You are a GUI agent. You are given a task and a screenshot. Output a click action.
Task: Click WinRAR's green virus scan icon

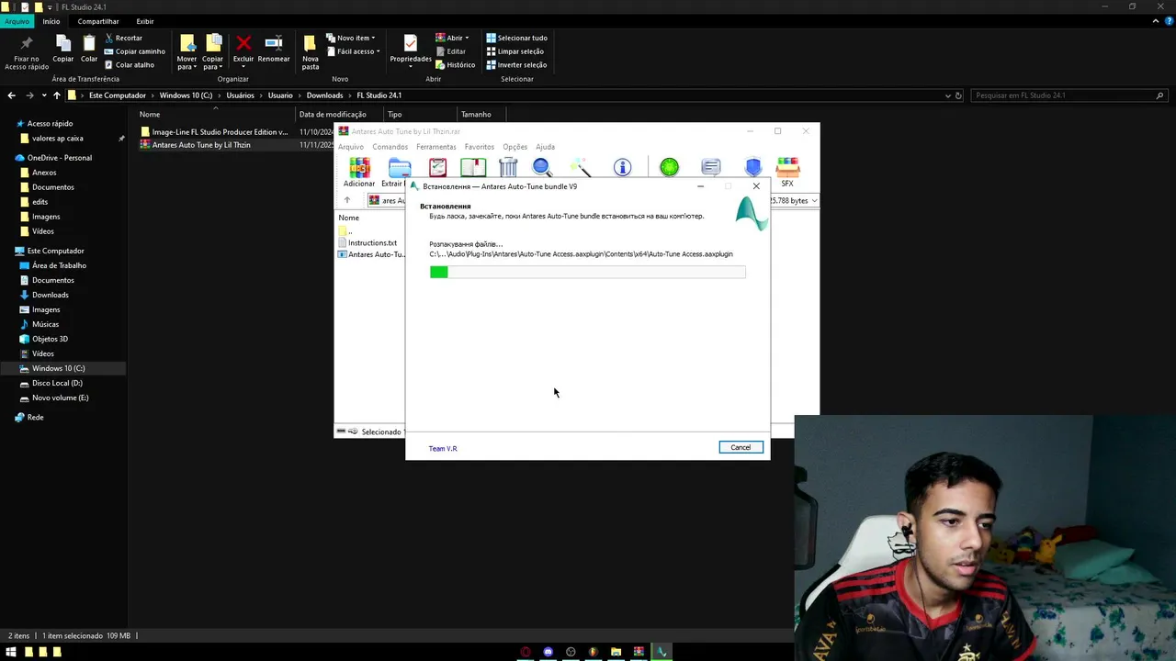[669, 167]
